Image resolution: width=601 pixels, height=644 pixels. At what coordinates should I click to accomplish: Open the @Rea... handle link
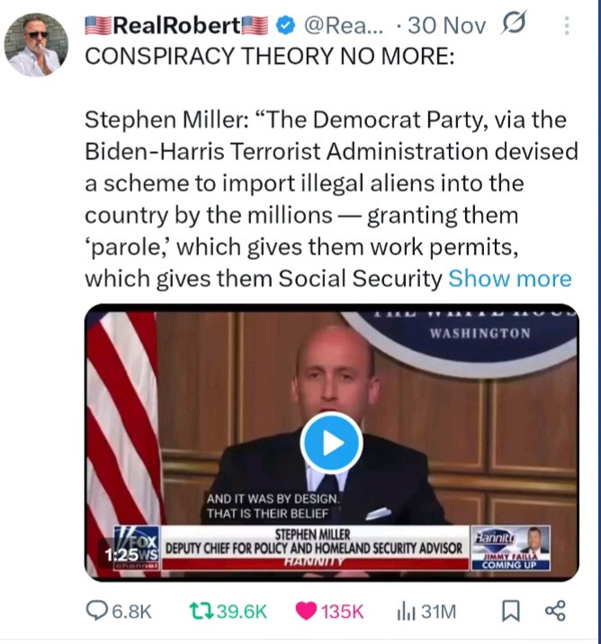coord(344,25)
